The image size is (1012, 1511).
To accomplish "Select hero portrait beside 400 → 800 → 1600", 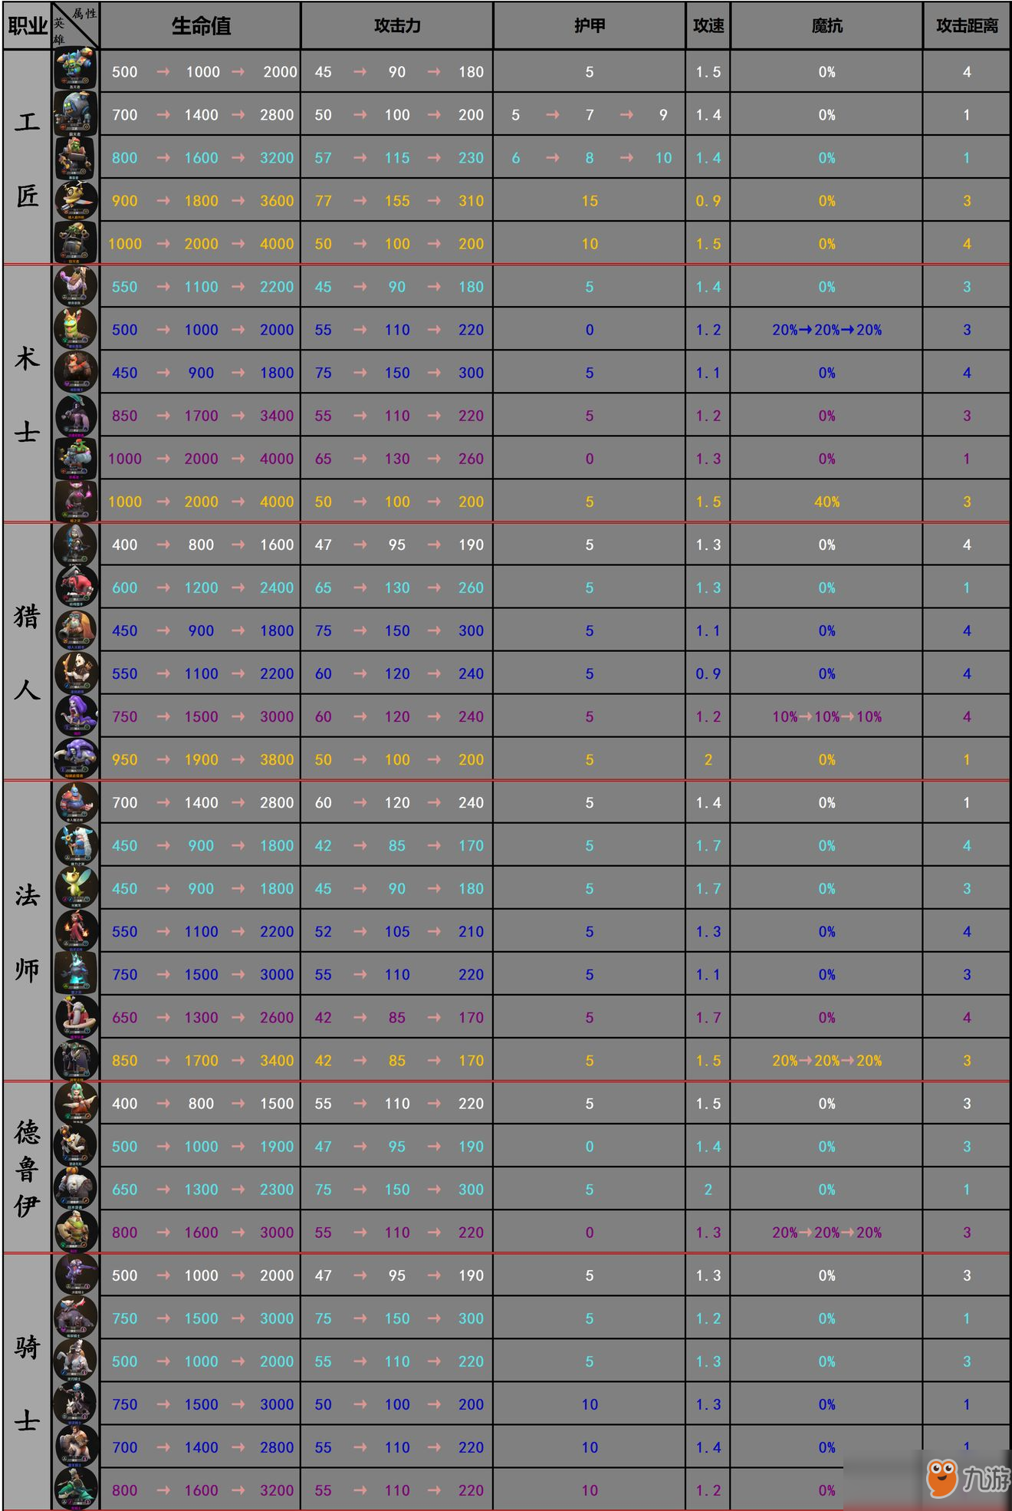I will tap(76, 544).
